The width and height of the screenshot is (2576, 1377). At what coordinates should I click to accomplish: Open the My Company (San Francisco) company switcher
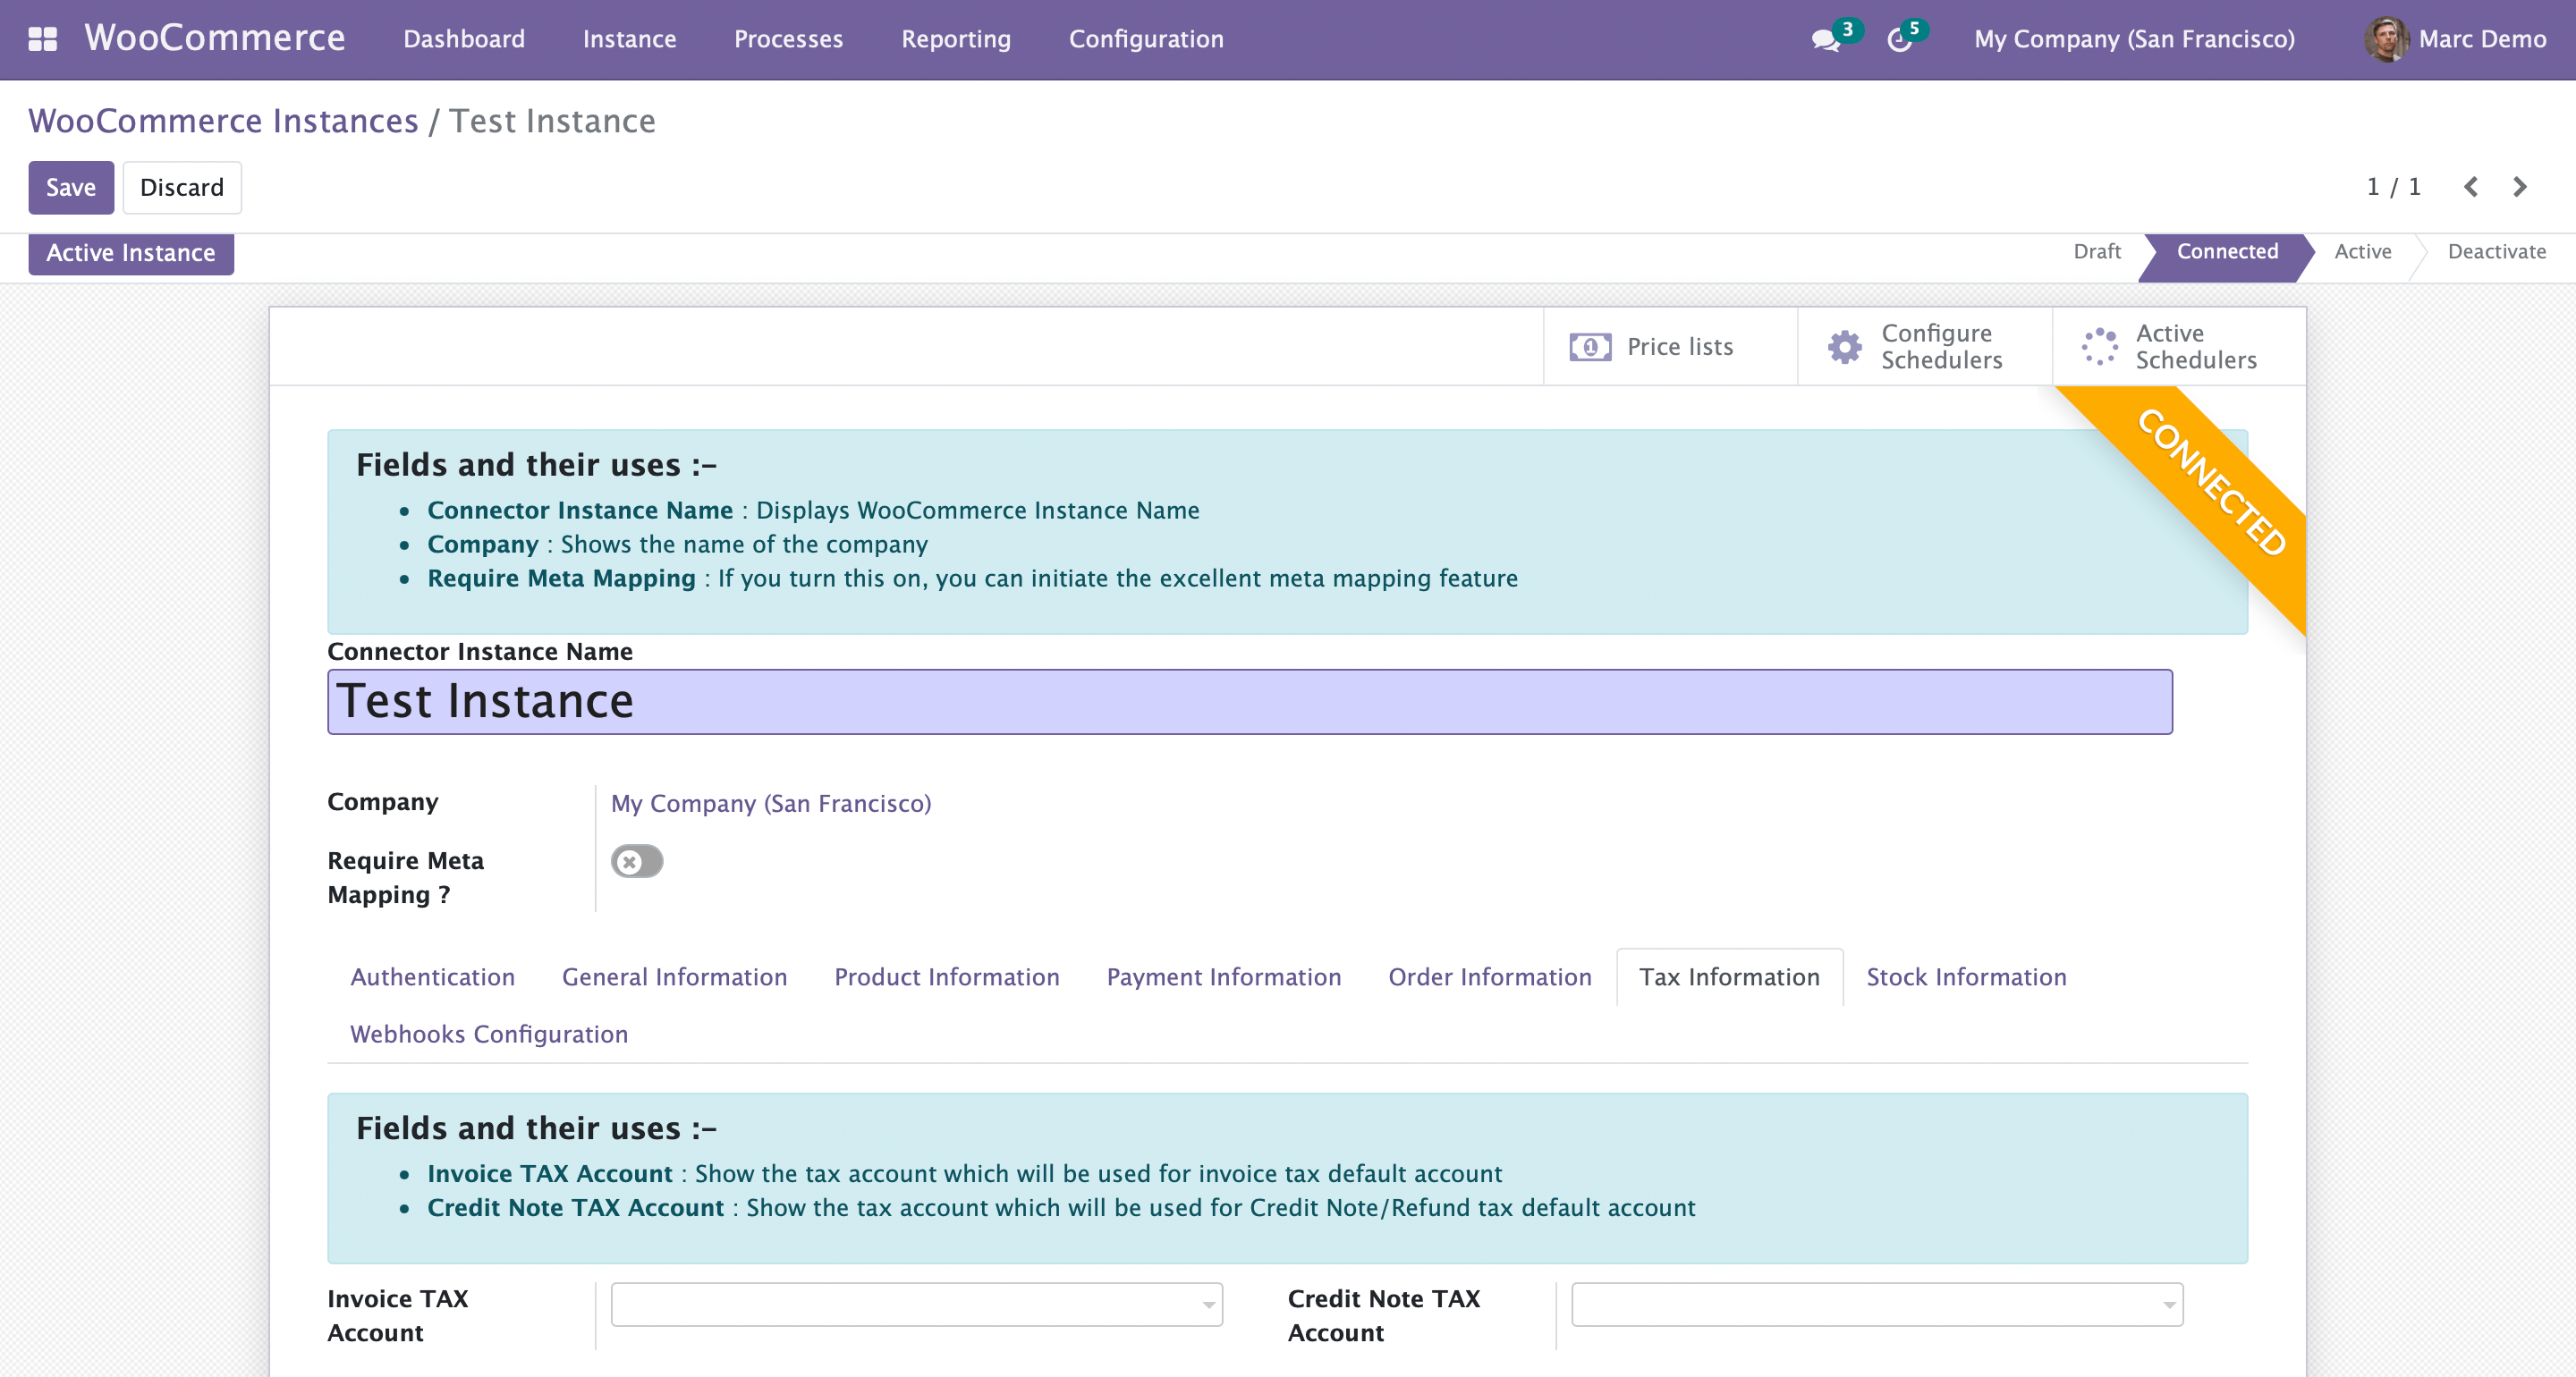[2134, 39]
